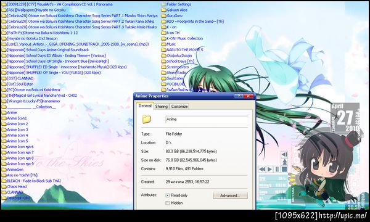Click the large folder icon in Anime Properties
370x222 pixels.
[146, 119]
